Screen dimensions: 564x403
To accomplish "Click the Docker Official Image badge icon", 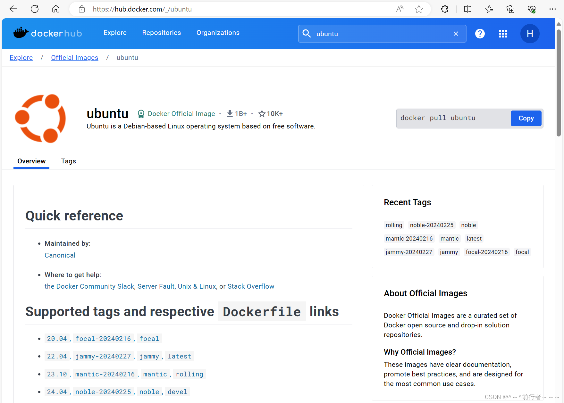I will point(141,113).
